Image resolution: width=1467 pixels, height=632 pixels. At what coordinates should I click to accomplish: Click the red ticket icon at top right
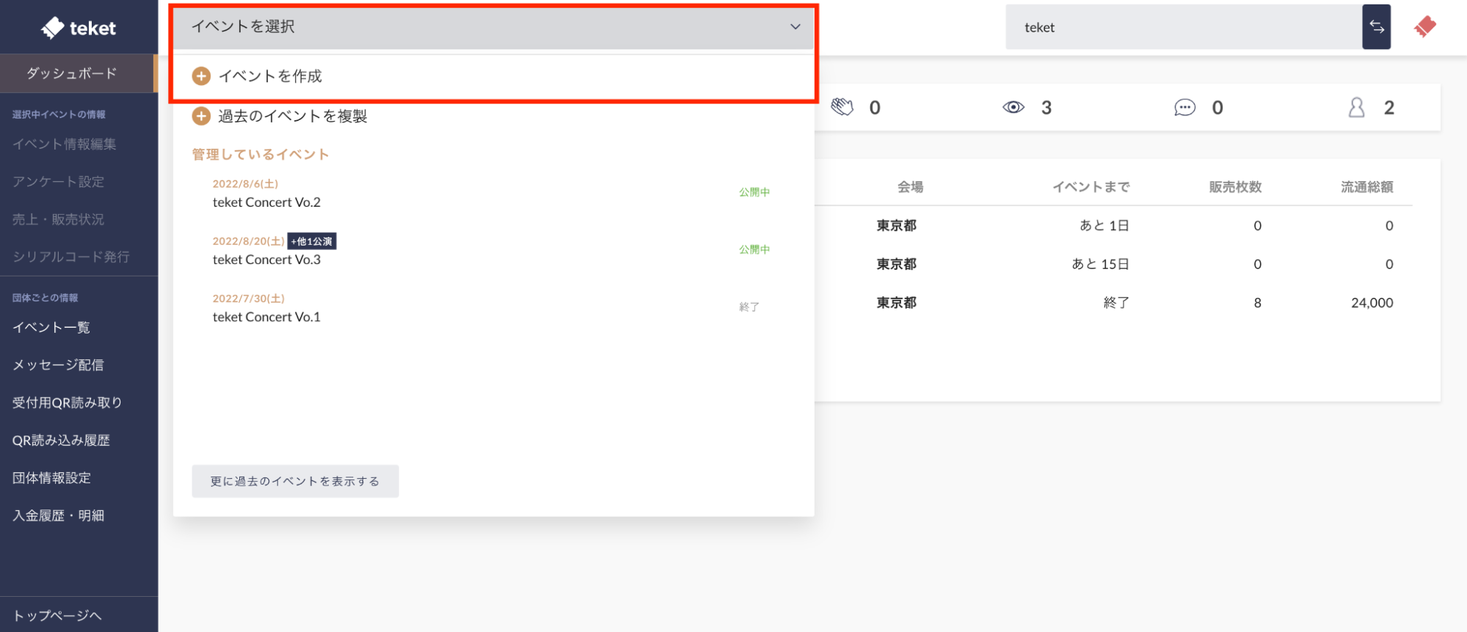click(x=1424, y=27)
